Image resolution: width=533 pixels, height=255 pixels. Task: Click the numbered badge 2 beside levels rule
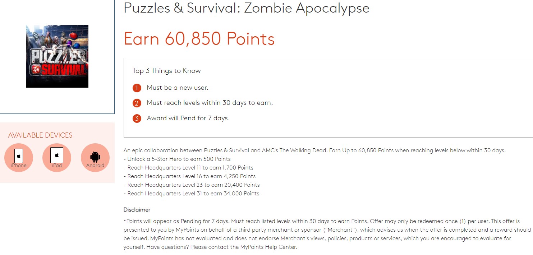point(137,103)
